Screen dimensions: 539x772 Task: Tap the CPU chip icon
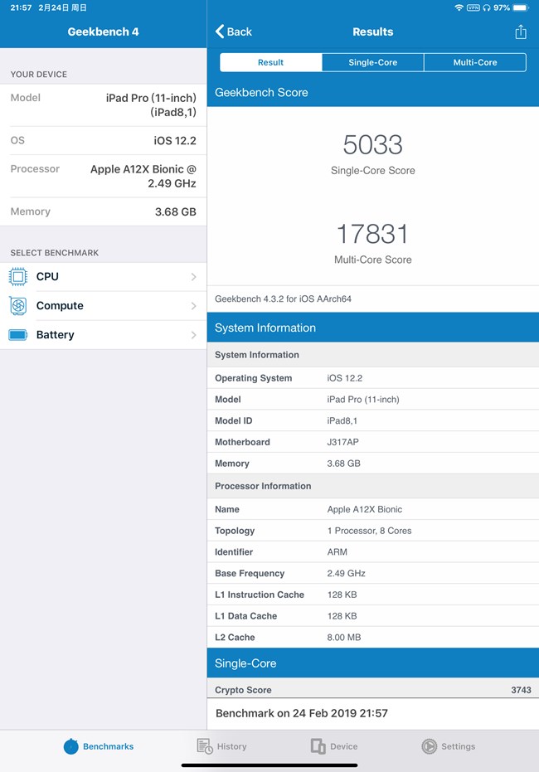point(18,277)
